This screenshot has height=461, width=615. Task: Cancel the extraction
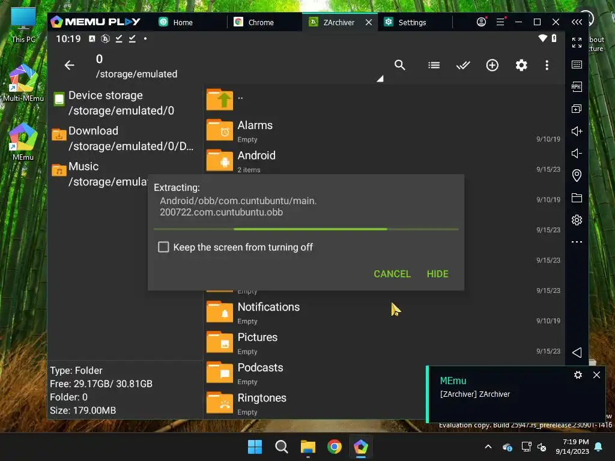point(392,274)
